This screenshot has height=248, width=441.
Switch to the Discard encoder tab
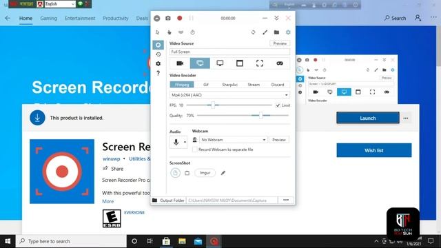pyautogui.click(x=278, y=85)
